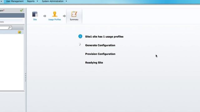Select the dark highlighted sidebar row
Image resolution: width=200 pixels, height=112 pixels.
tap(12, 15)
